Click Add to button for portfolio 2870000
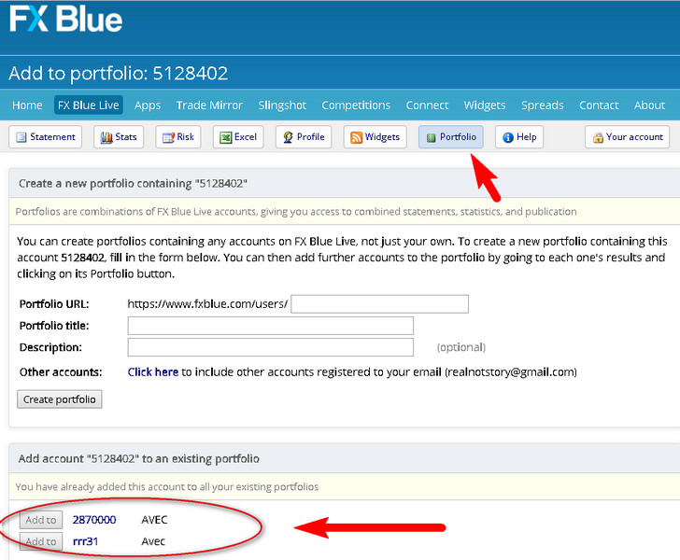680x560 pixels. [41, 520]
